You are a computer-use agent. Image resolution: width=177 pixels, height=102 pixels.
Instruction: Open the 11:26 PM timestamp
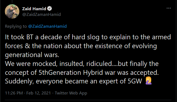pyautogui.click(x=14, y=93)
